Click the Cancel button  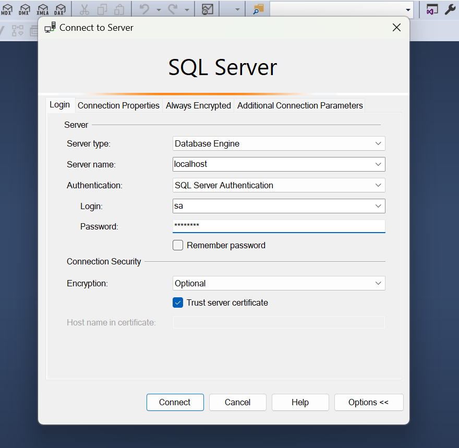[x=238, y=402]
